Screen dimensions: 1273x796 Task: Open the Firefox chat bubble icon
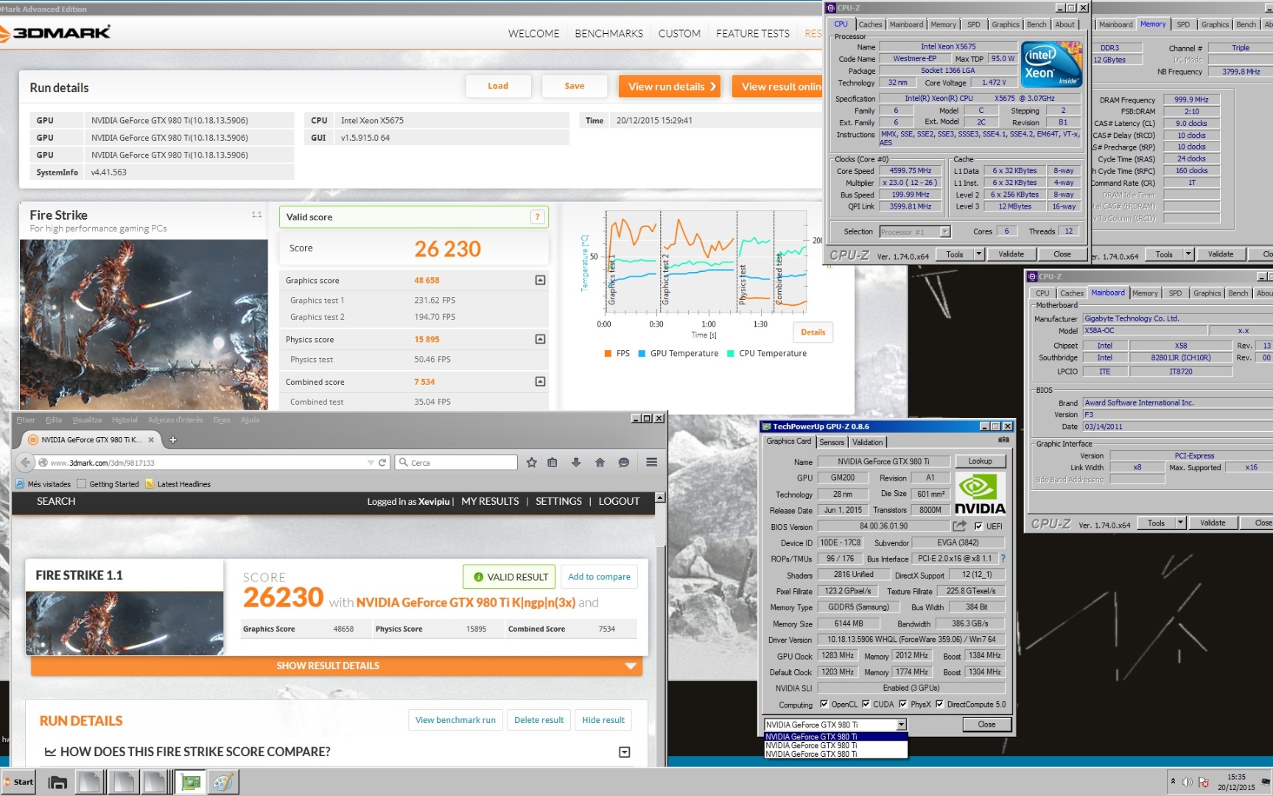click(624, 462)
